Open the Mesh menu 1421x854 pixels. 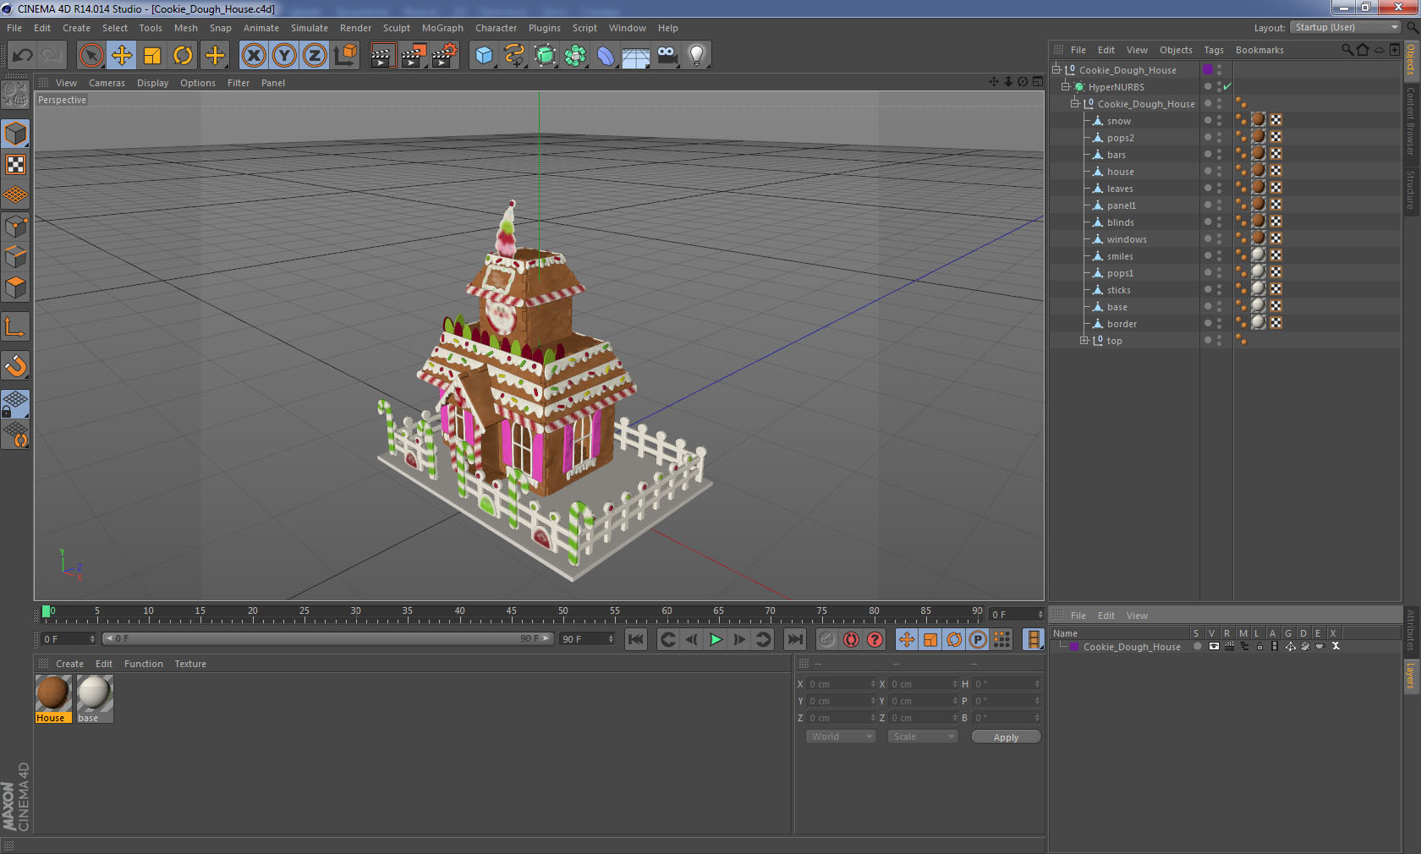coord(185,28)
